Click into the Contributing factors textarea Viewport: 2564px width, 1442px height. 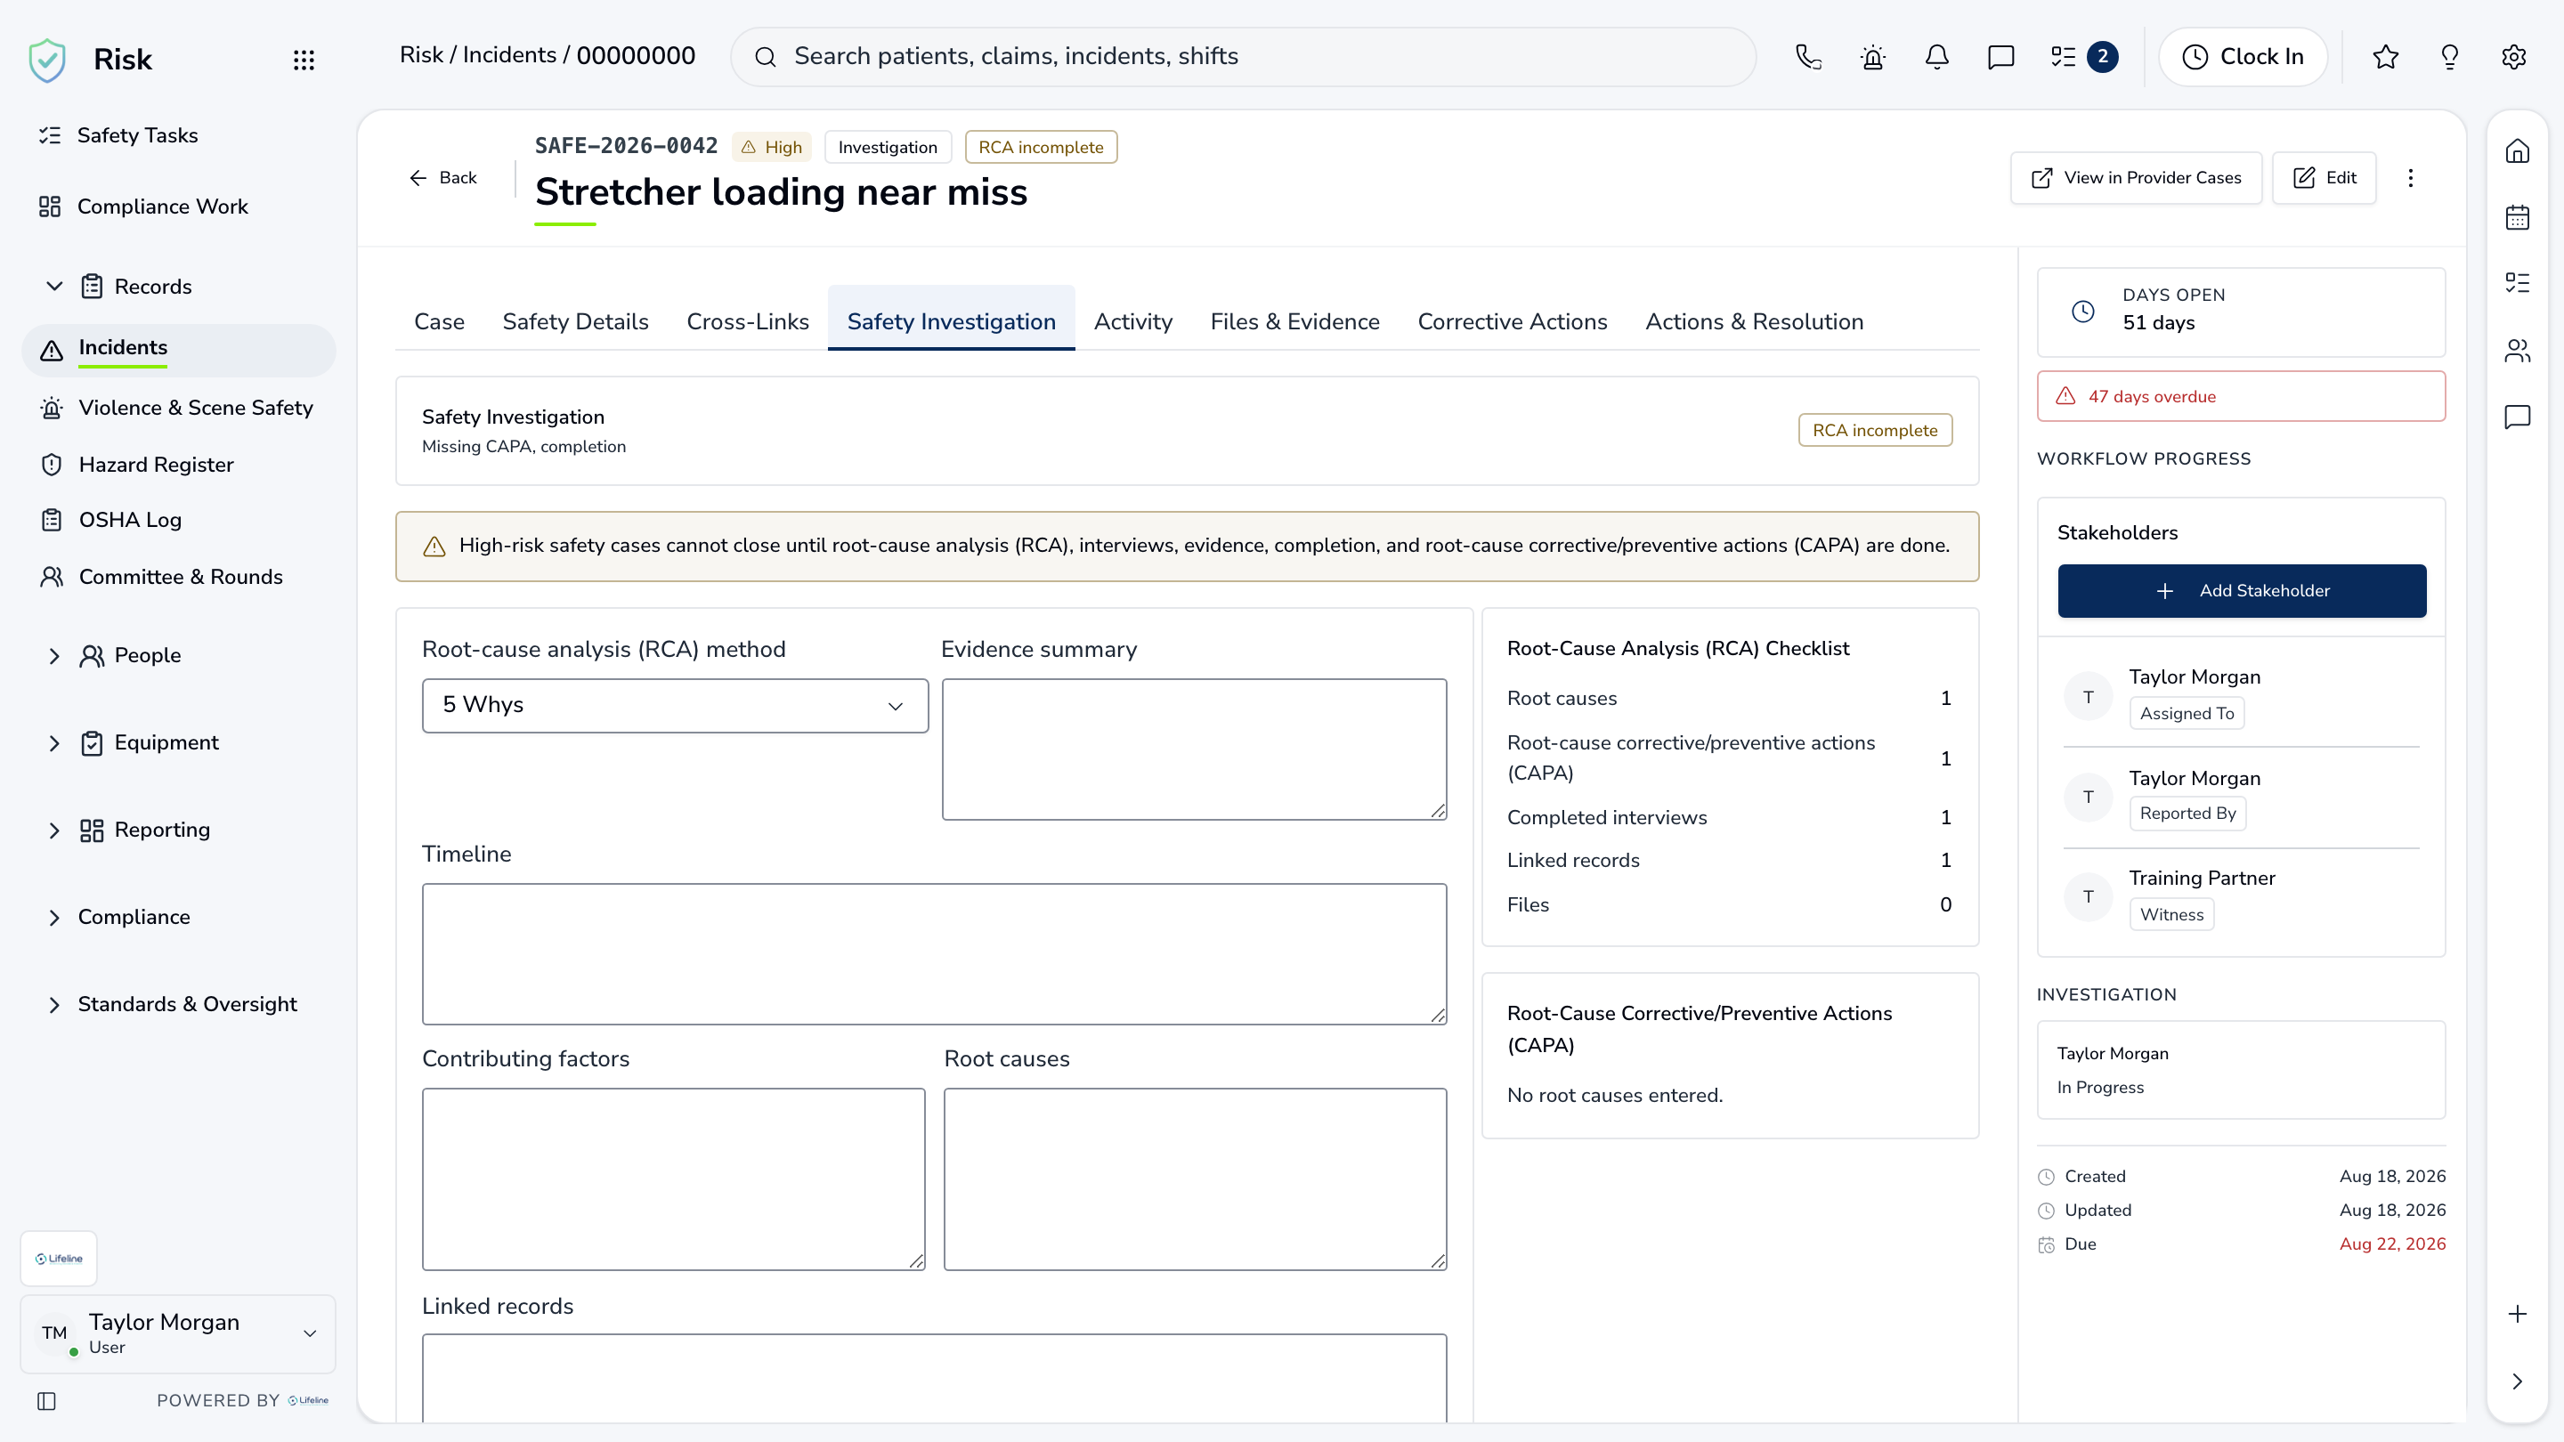tap(673, 1179)
